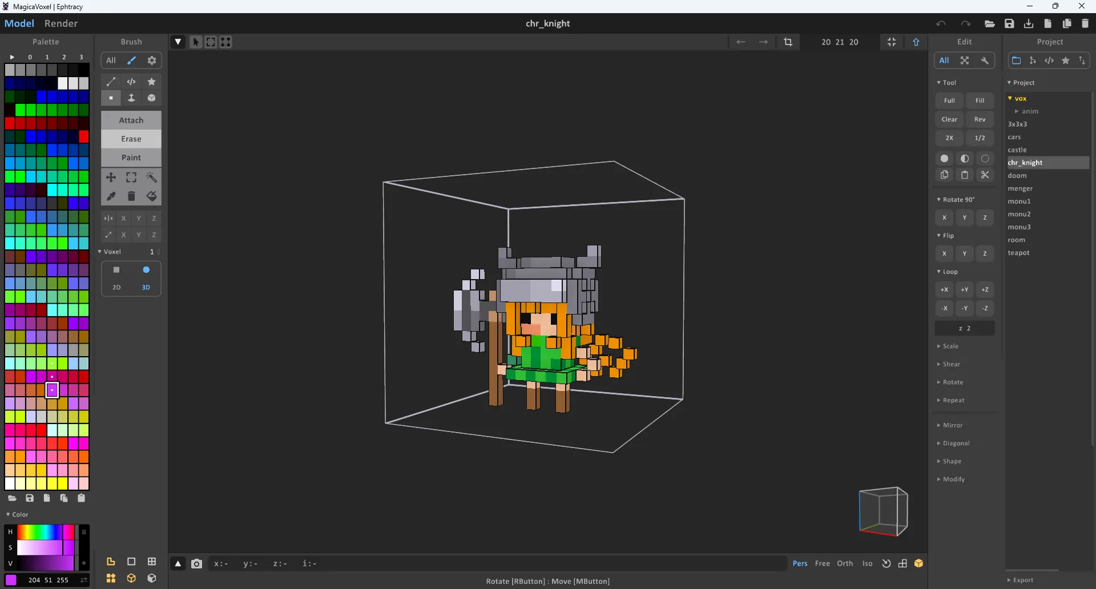Expand the Mirror section

[952, 425]
